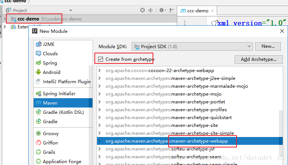Viewport: 288px width, 165px height.
Task: Select the Application Forge icon
Action: click(38, 161)
